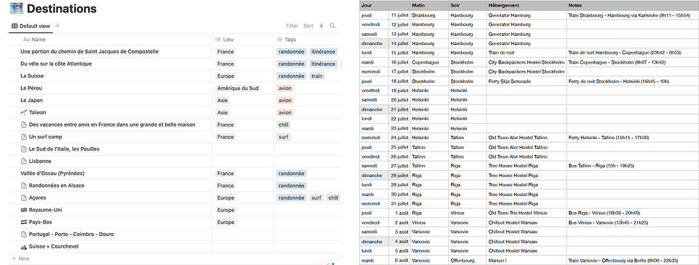Image resolution: width=699 pixels, height=265 pixels.
Task: Click Amérique du Sud location tag
Action: pyautogui.click(x=238, y=88)
